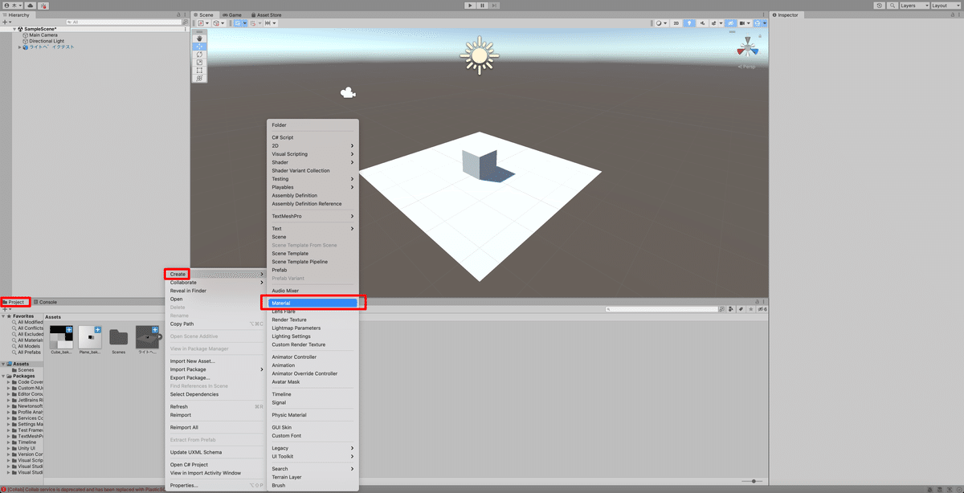The height and width of the screenshot is (493, 964).
Task: Open the scene camera settings dropdown
Action: 744,23
